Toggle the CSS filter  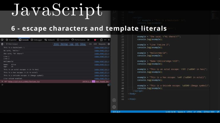(90, 44)
